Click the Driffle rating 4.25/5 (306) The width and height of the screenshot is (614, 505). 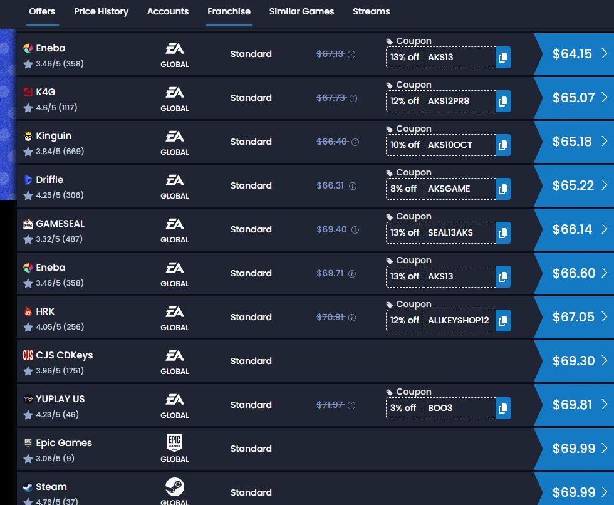coord(60,195)
